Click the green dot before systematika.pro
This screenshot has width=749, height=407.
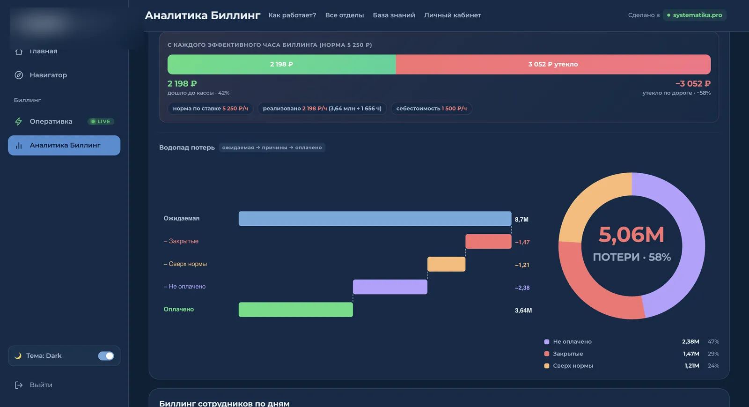[x=668, y=15]
